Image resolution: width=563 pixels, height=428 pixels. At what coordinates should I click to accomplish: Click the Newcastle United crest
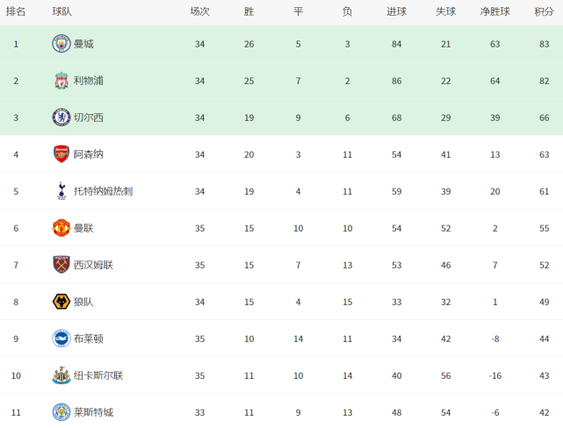pos(61,375)
